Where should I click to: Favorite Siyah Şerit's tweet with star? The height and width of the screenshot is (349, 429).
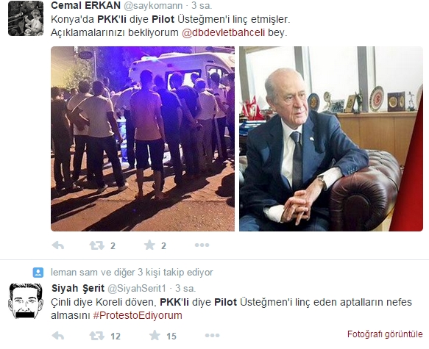(x=155, y=335)
